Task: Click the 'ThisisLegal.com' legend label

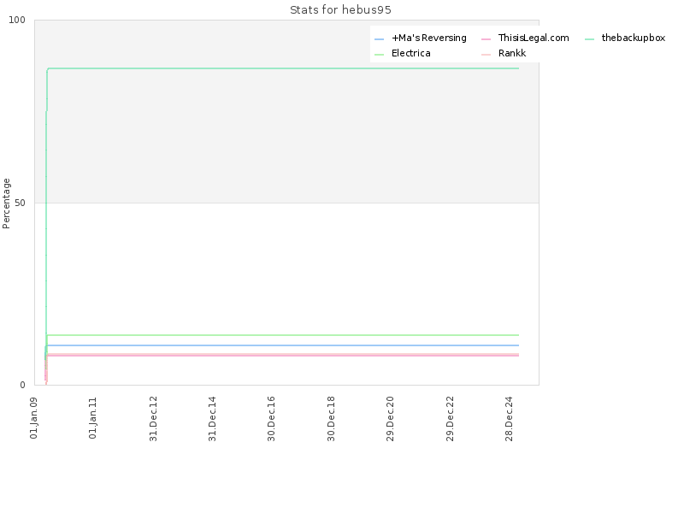Action: click(534, 38)
